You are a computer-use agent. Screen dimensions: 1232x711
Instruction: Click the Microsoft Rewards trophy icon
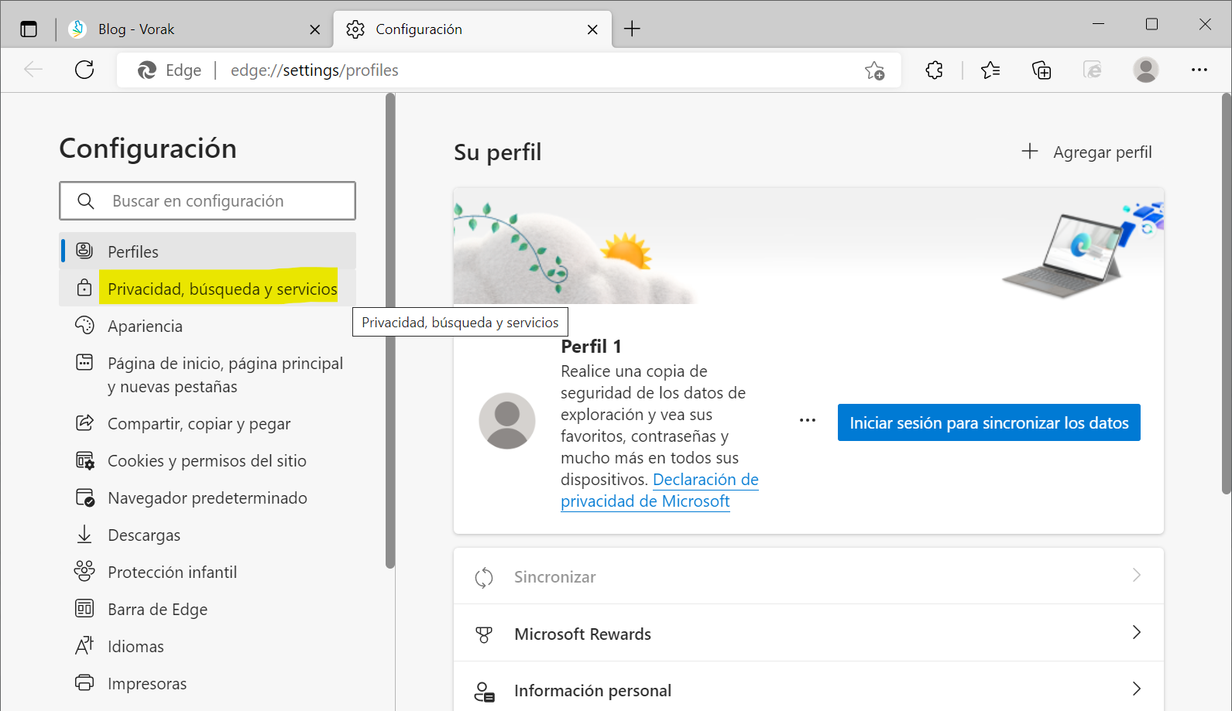484,634
